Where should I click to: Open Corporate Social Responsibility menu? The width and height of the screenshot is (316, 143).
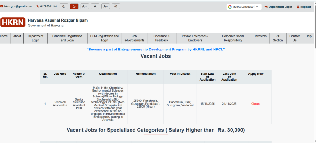tap(233, 38)
